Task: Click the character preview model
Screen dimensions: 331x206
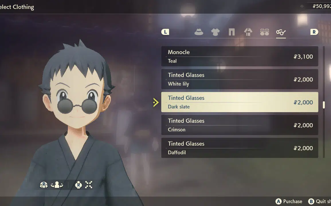Action: pyautogui.click(x=77, y=122)
